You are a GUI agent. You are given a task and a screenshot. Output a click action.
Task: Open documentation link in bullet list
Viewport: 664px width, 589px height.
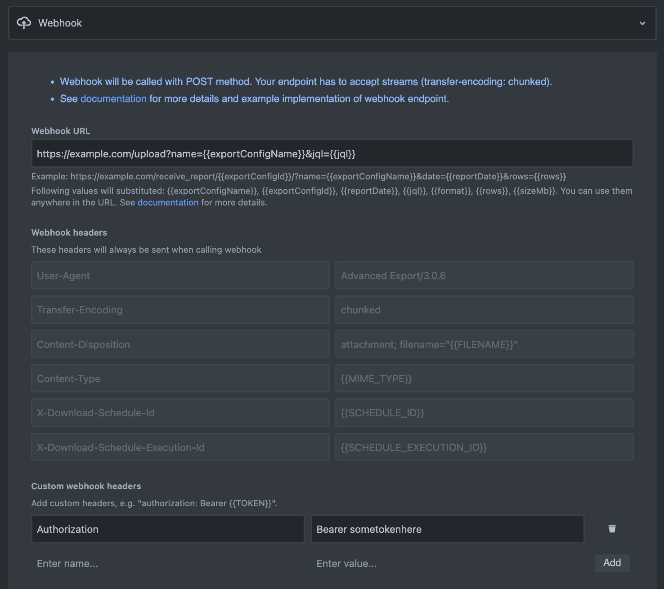coord(113,99)
